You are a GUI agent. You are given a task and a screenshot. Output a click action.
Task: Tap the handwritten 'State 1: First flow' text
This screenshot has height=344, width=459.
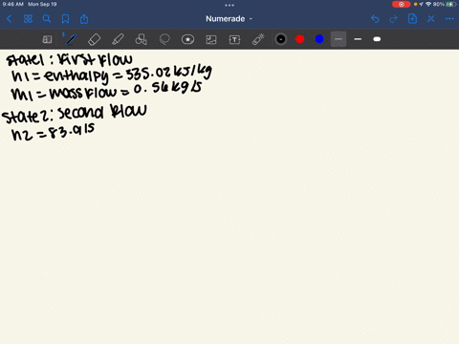[x=69, y=59]
